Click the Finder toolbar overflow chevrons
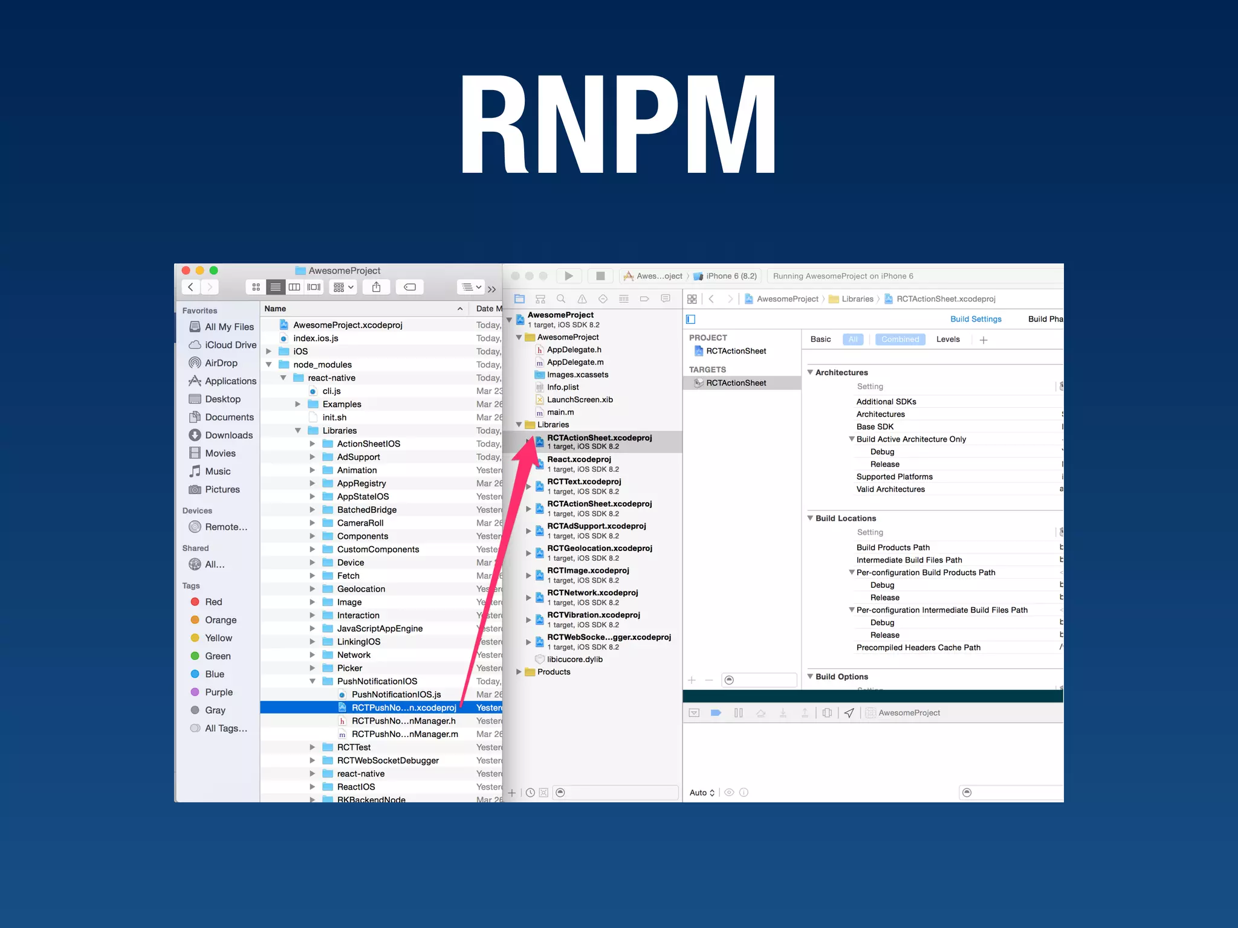Viewport: 1238px width, 928px height. pos(492,289)
